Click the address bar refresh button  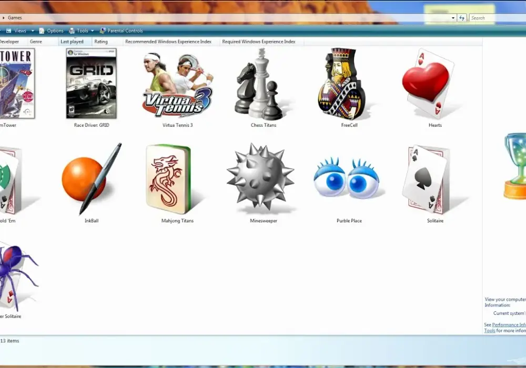point(462,18)
